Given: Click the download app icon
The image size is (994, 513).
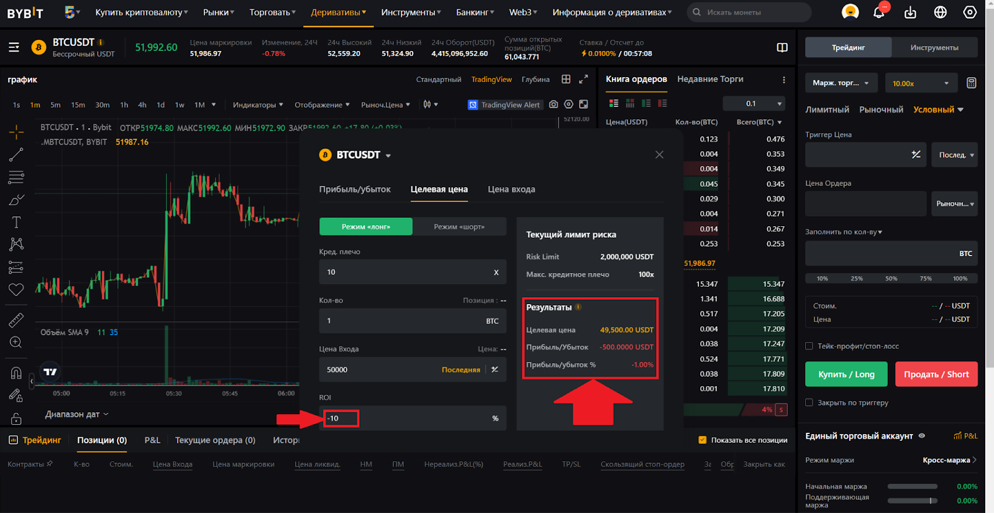Looking at the screenshot, I should click(x=910, y=12).
